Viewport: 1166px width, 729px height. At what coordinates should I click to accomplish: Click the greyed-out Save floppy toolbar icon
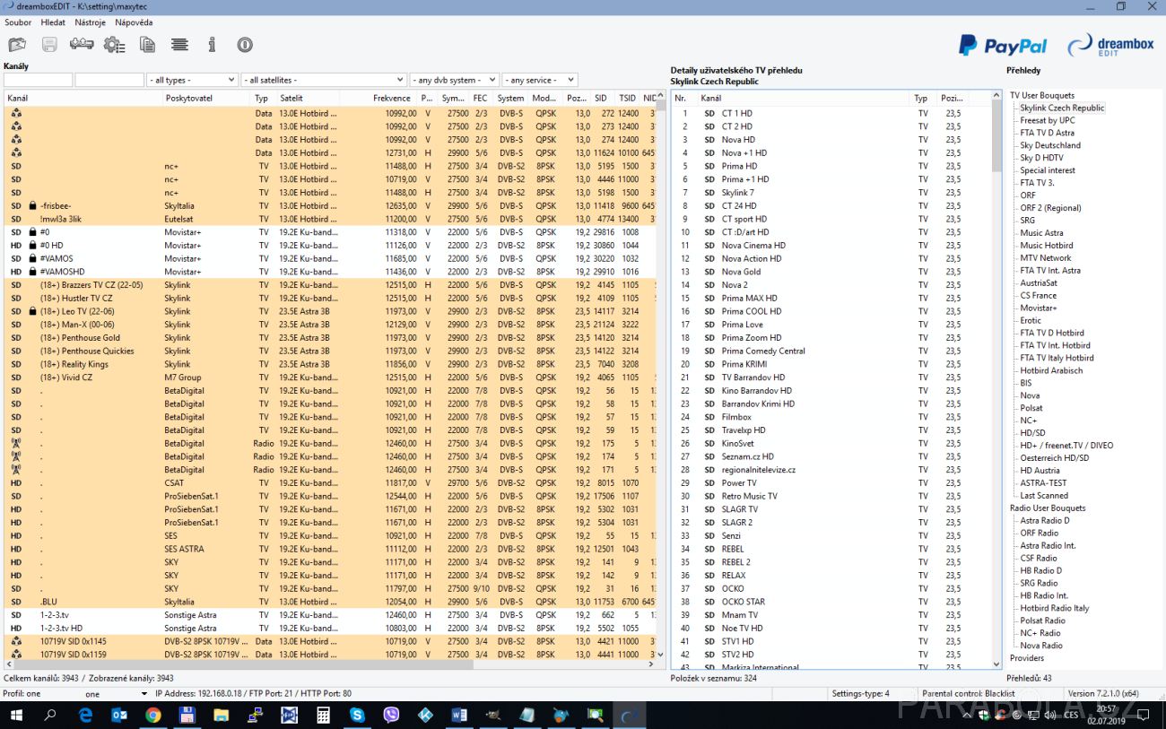click(x=49, y=44)
